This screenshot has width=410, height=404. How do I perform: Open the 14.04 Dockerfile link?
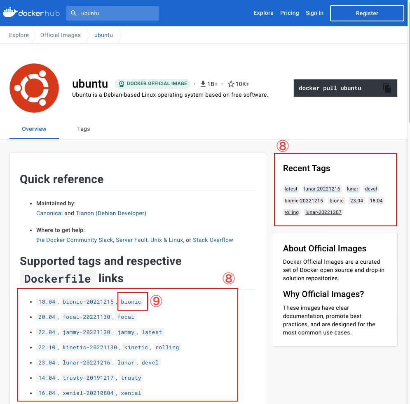click(47, 378)
